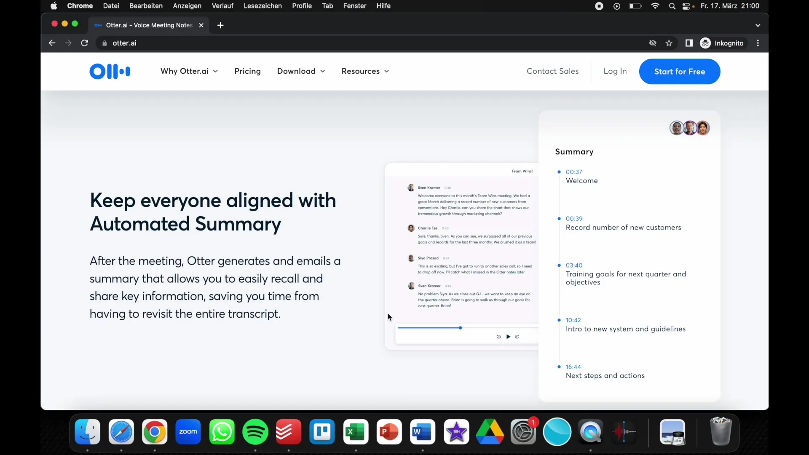Image resolution: width=809 pixels, height=455 pixels.
Task: Click the battery status icon
Action: (x=635, y=6)
